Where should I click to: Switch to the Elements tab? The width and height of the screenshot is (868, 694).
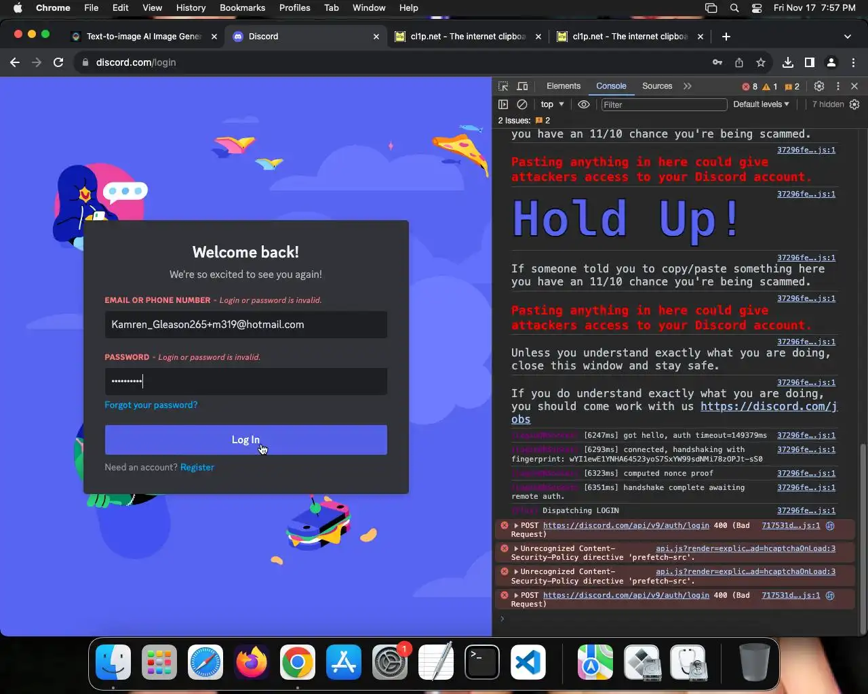coord(564,86)
